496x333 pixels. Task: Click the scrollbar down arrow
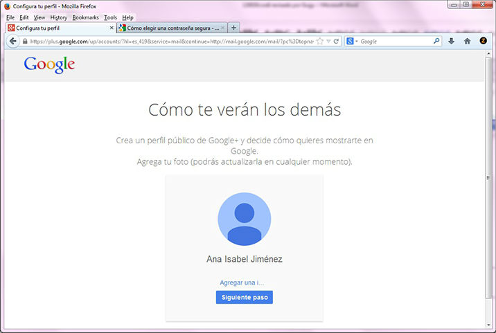click(x=488, y=325)
